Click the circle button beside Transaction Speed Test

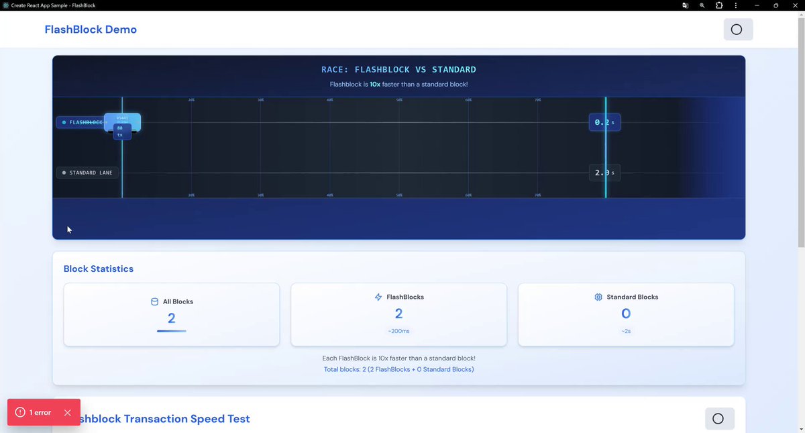point(719,419)
